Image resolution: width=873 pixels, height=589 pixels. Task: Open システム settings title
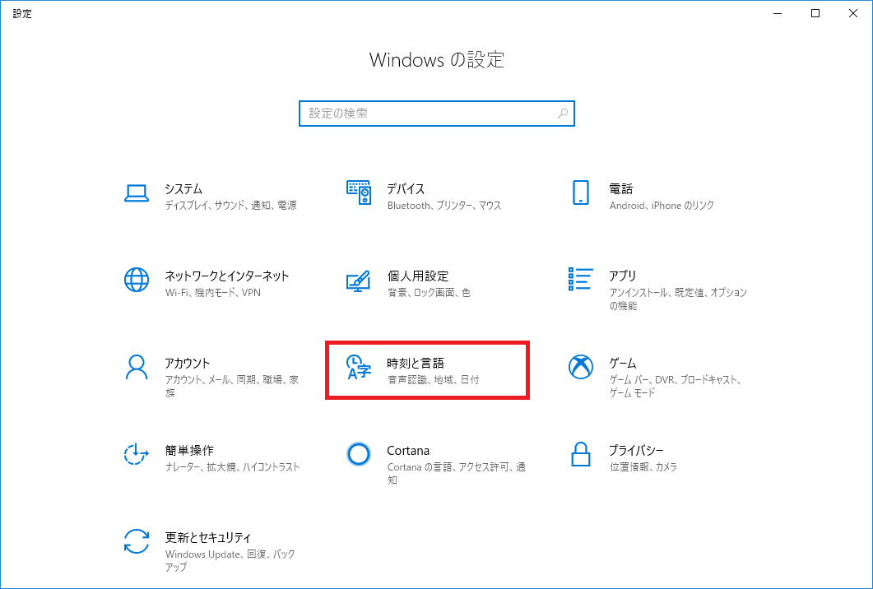(x=183, y=188)
